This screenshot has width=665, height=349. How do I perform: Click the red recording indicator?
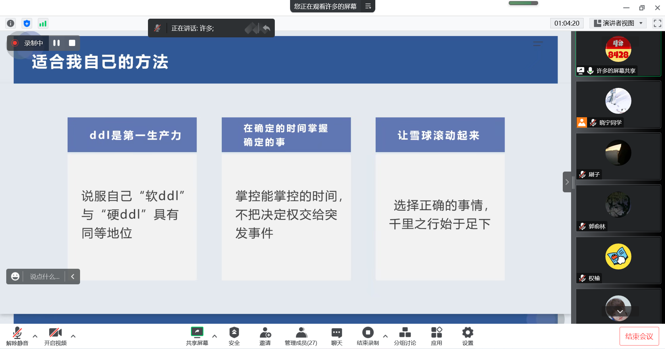[x=15, y=43]
